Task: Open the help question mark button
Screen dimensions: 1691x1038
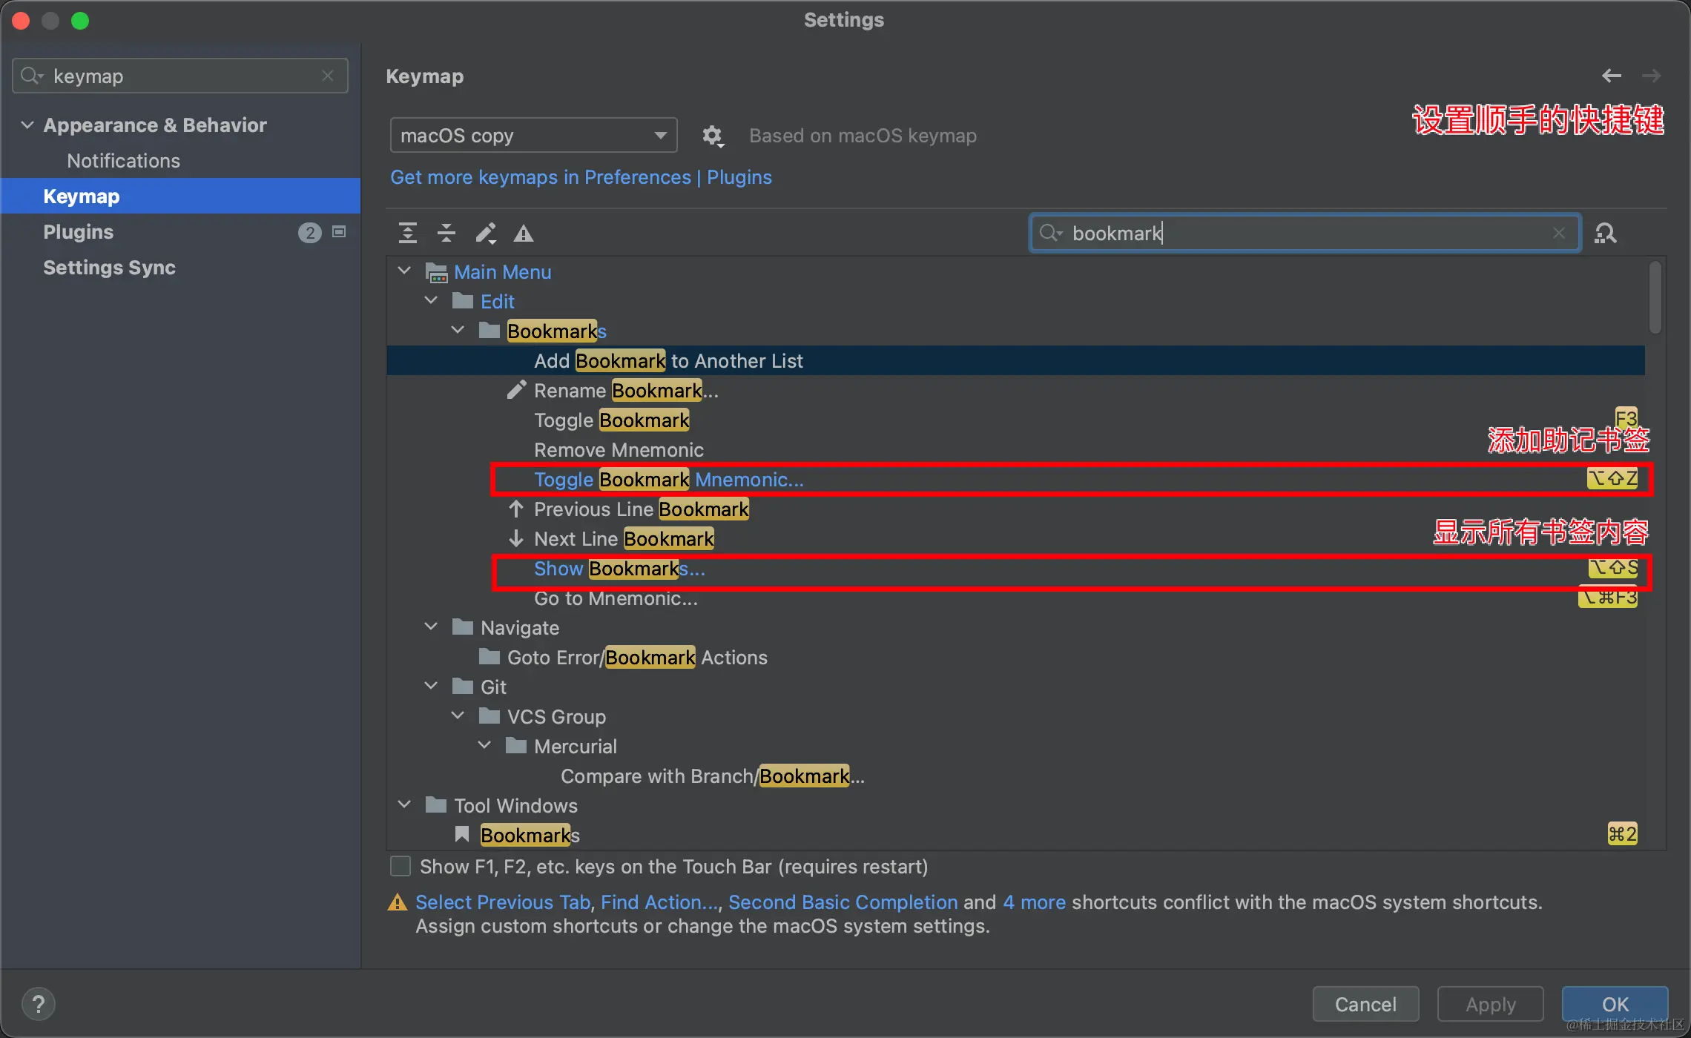Action: click(x=39, y=1005)
